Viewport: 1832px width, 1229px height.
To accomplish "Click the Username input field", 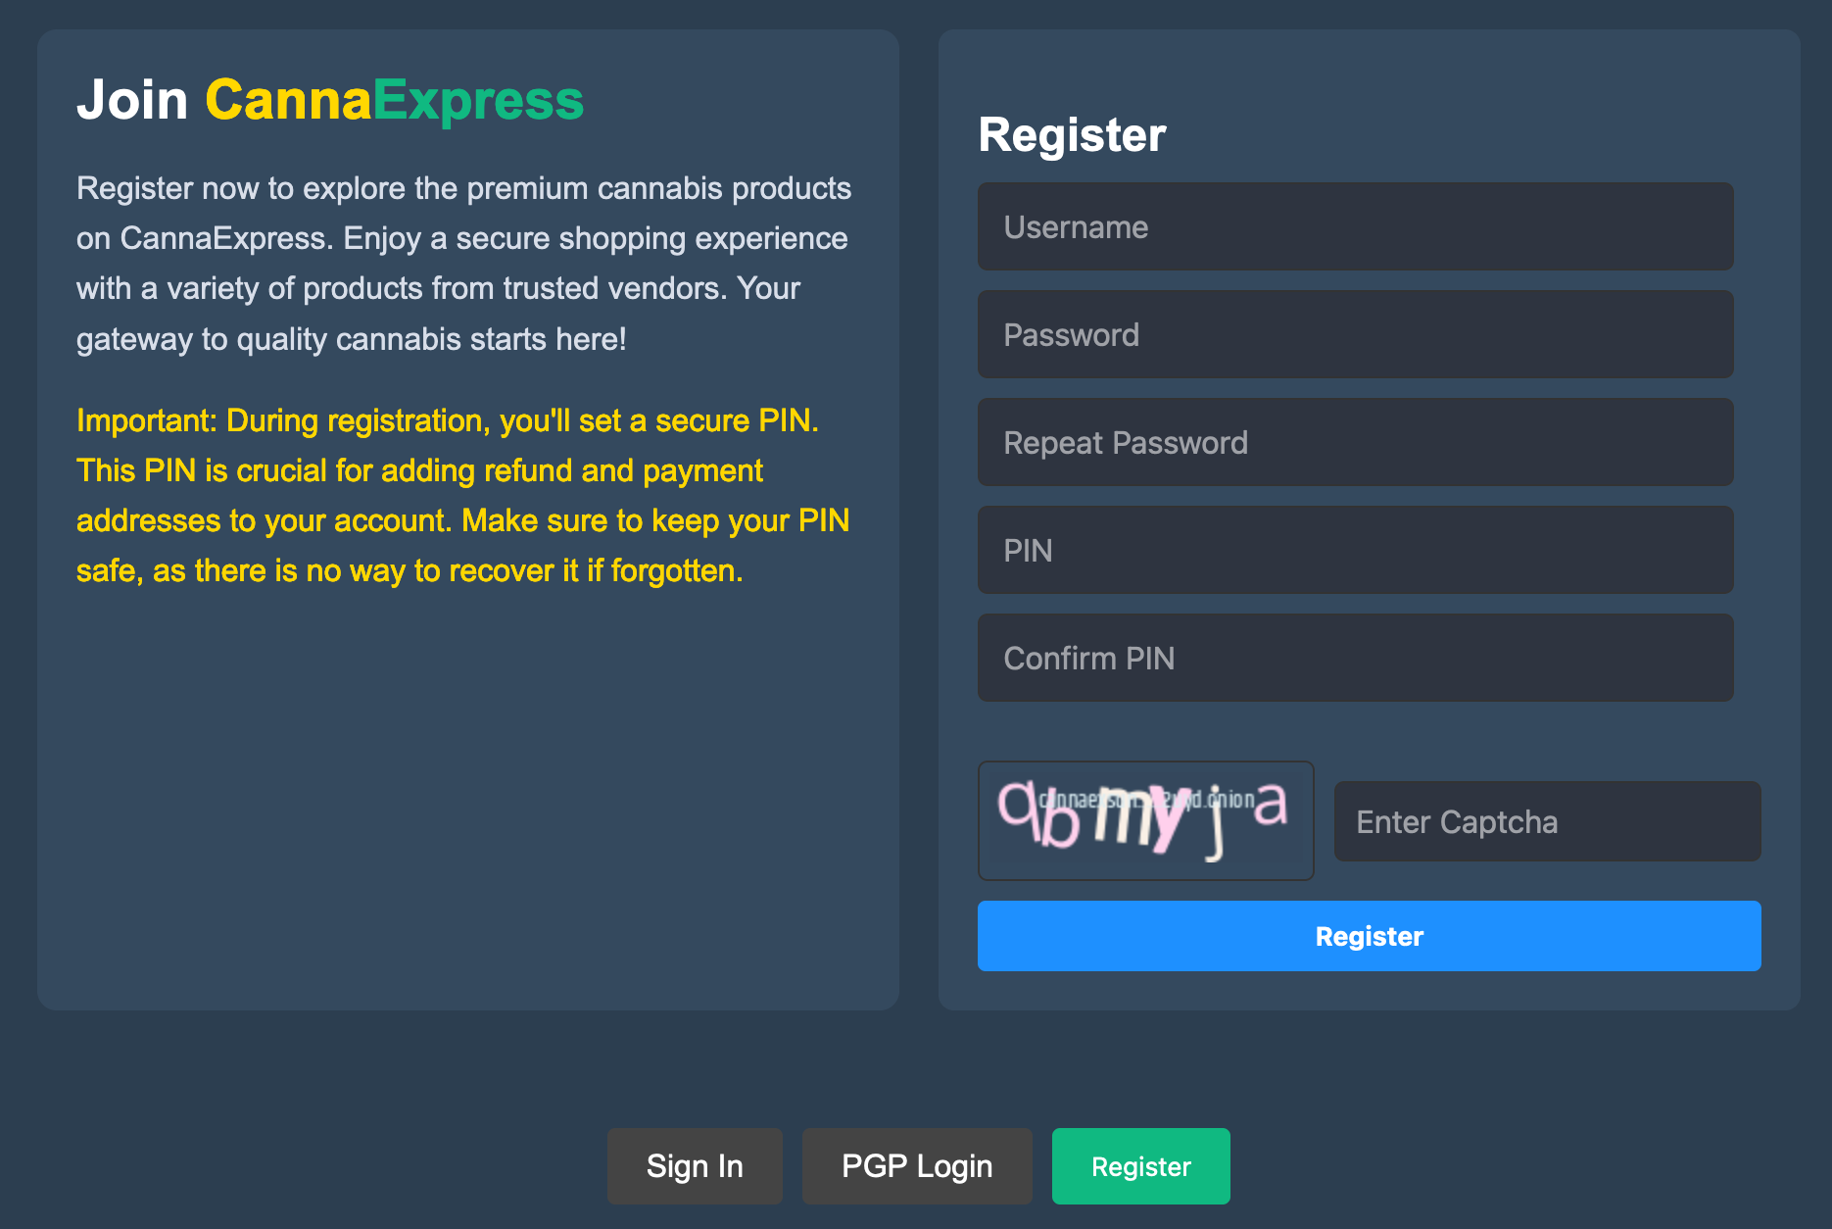I will point(1355,226).
